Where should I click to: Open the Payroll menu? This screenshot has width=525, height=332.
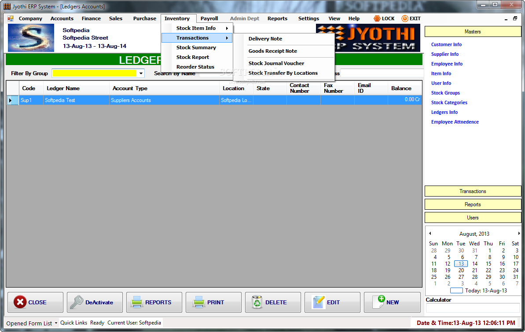coord(209,18)
